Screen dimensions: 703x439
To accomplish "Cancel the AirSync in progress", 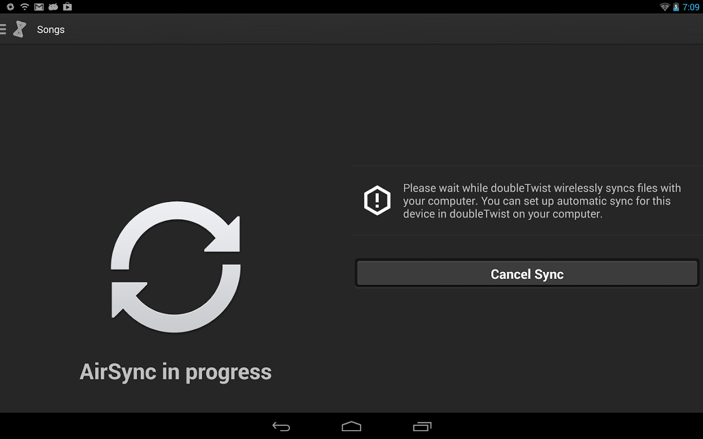I will pos(527,274).
